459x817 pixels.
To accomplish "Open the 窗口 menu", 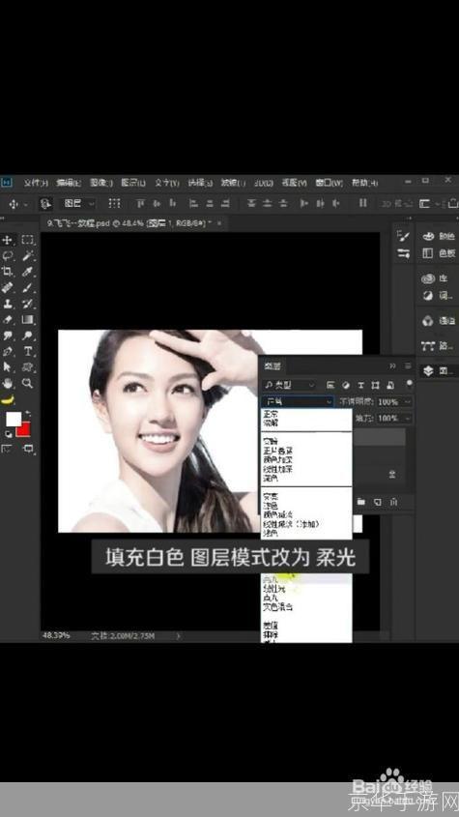I will [330, 183].
